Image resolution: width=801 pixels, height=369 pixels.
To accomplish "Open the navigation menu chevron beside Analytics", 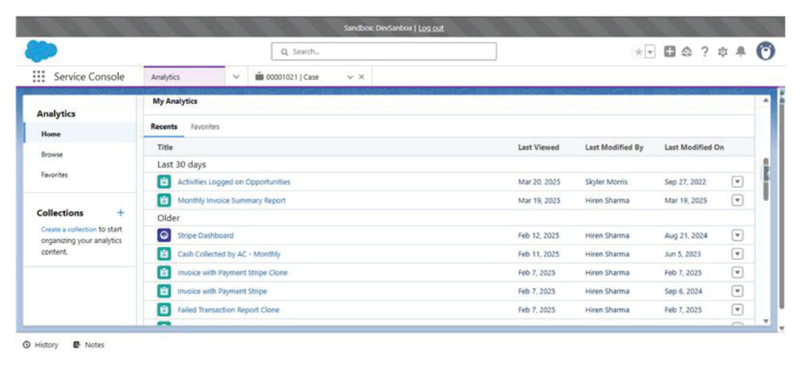I will pyautogui.click(x=236, y=77).
